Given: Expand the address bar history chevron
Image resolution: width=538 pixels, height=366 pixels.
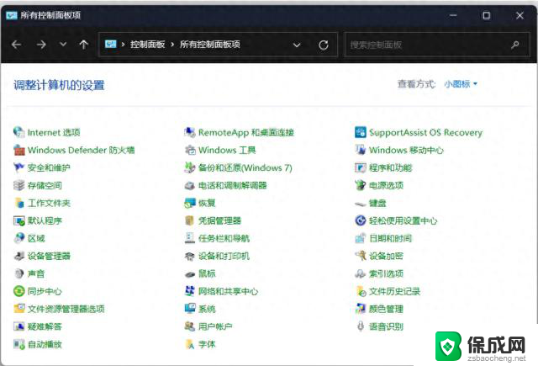Looking at the screenshot, I should tap(297, 45).
